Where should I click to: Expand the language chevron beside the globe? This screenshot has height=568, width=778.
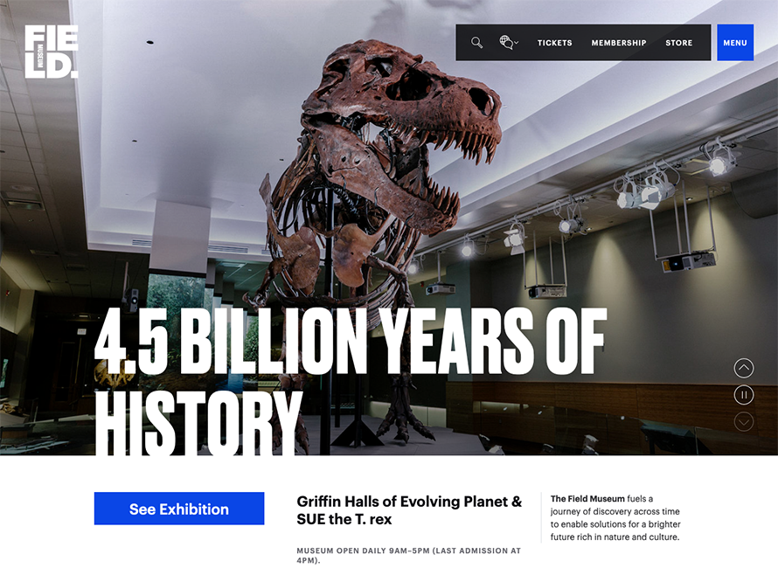516,43
